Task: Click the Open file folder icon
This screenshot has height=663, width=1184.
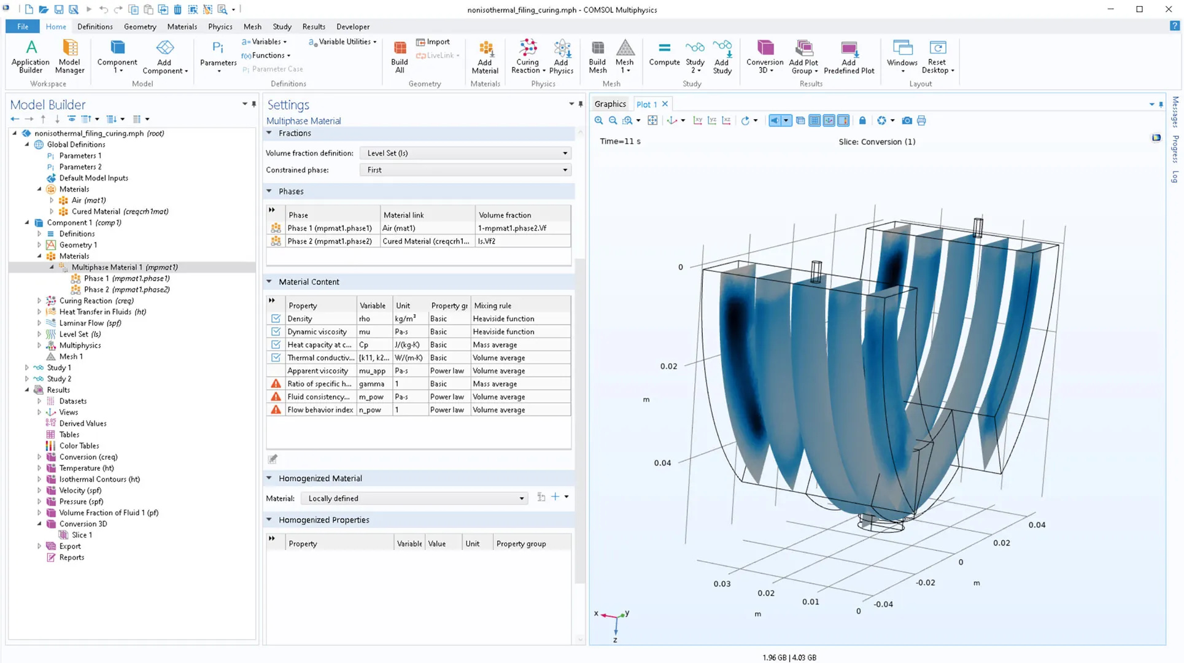Action: click(44, 9)
